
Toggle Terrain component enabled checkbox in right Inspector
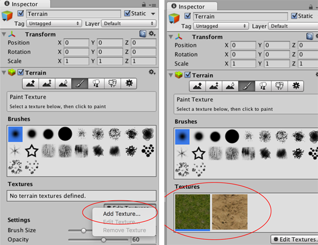coord(188,75)
